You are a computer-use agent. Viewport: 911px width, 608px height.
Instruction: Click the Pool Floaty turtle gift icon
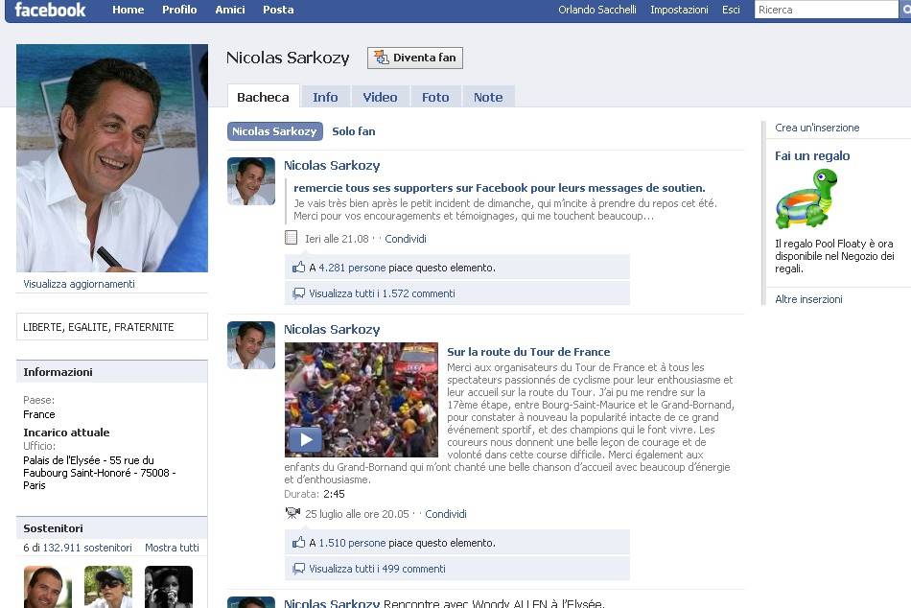806,199
